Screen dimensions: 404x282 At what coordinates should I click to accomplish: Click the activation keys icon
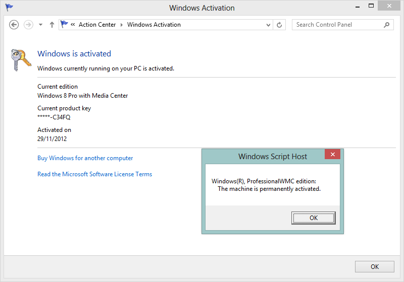(x=21, y=60)
